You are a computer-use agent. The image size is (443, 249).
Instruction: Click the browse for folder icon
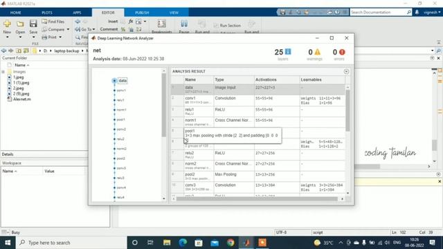[x=26, y=50]
